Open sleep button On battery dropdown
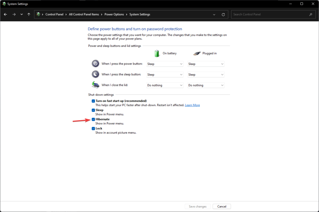 (x=165, y=74)
